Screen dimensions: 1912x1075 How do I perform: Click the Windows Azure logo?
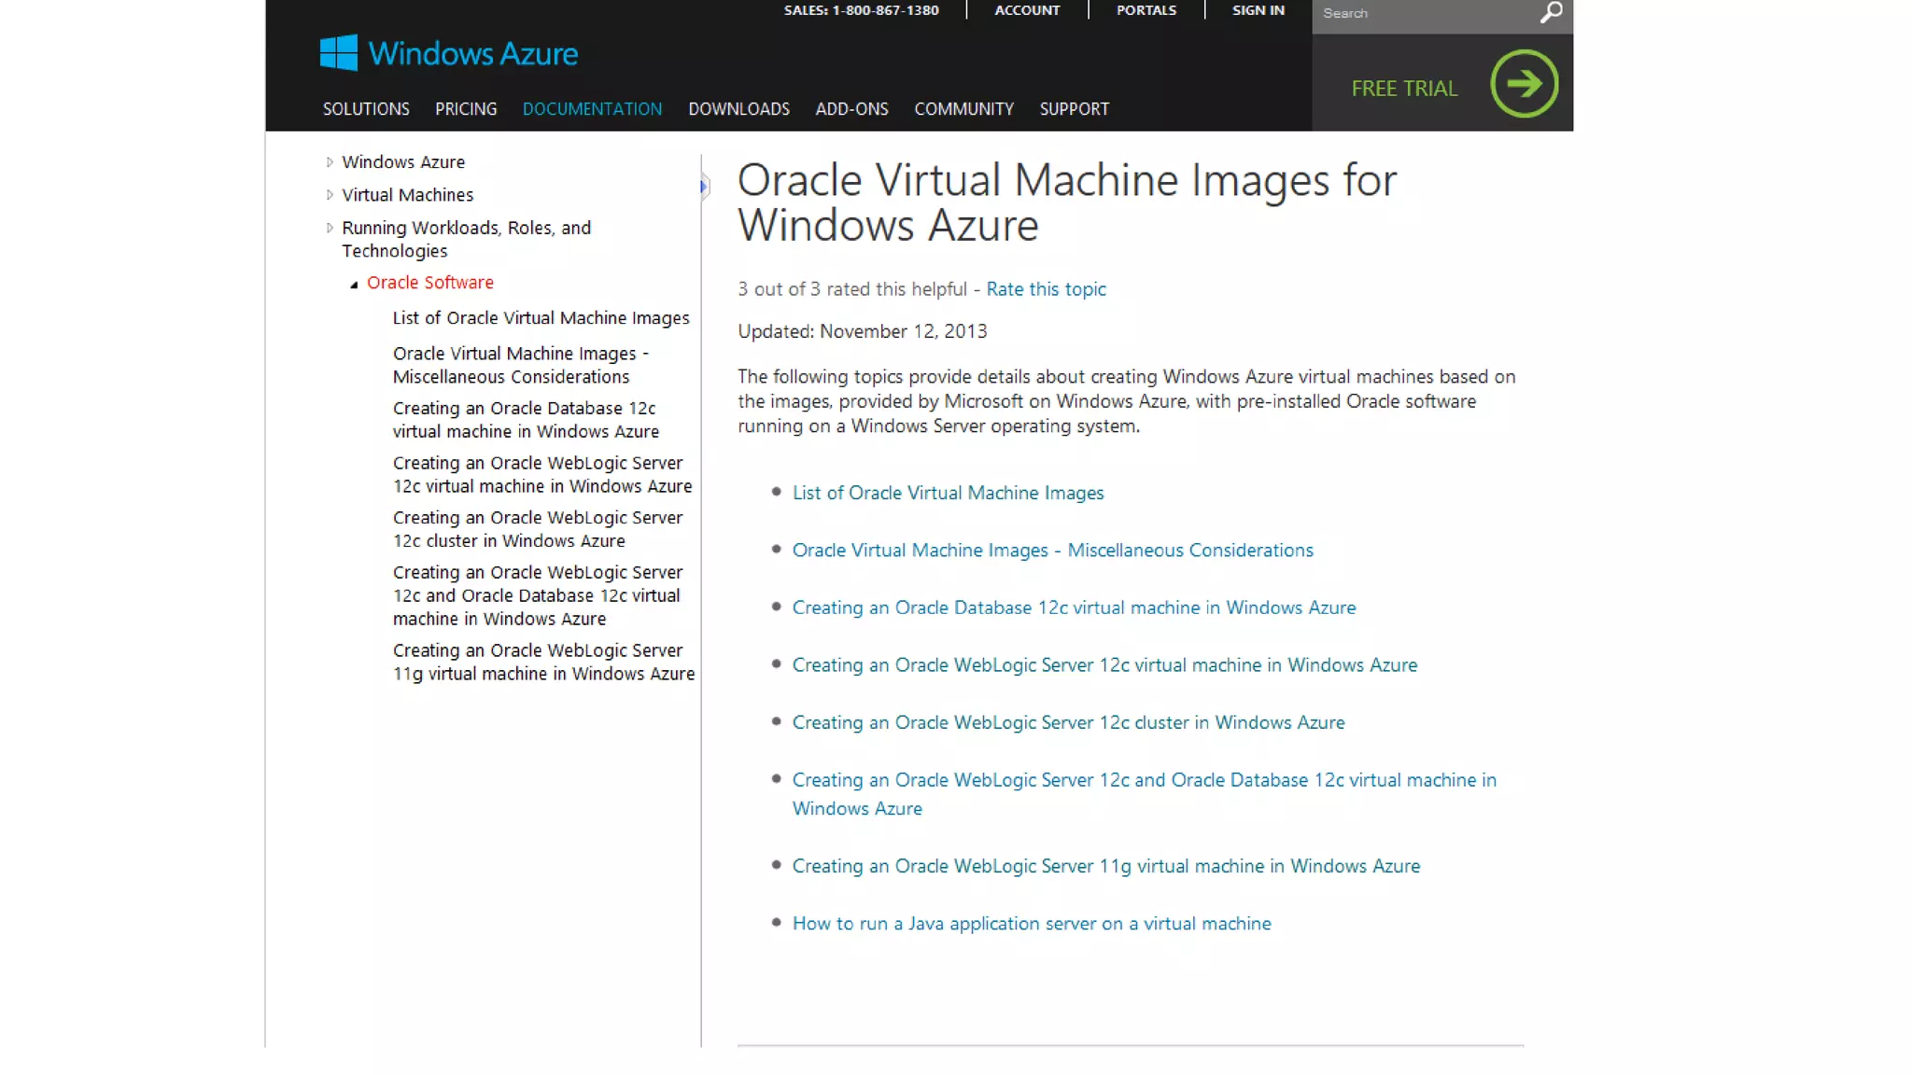point(449,53)
